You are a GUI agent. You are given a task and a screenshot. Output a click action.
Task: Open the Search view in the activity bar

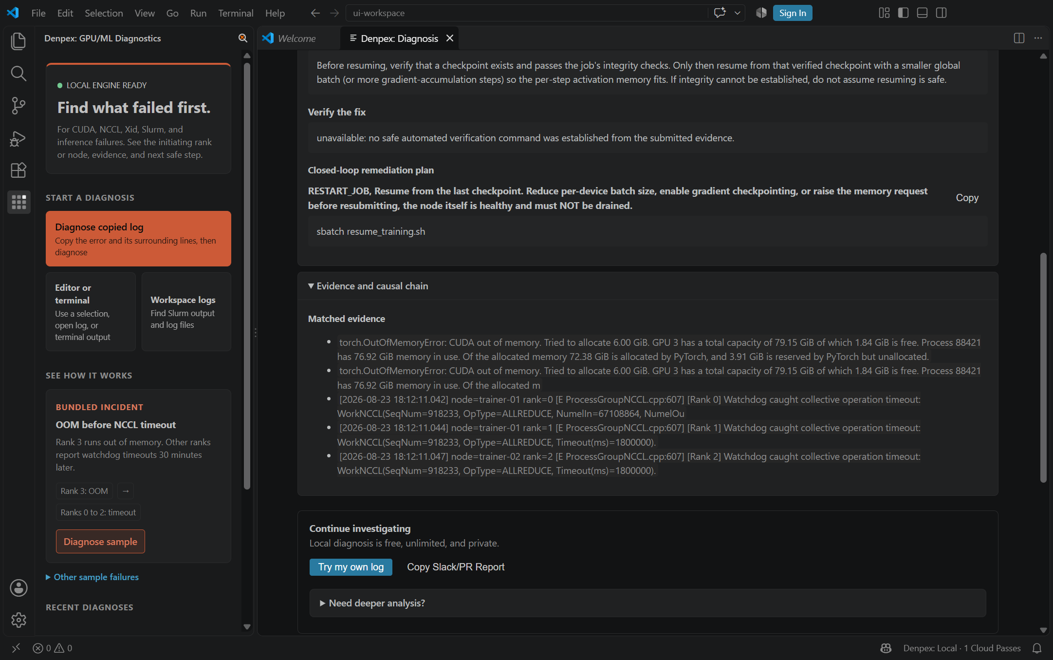(x=18, y=74)
